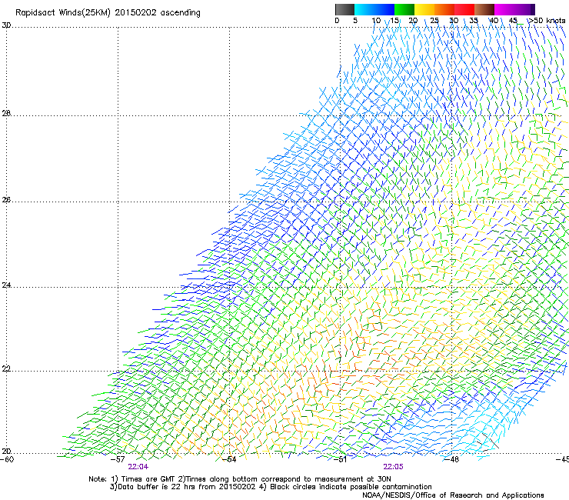Click the longitude axis label '-54'
The height and width of the screenshot is (500, 569).
tap(229, 459)
